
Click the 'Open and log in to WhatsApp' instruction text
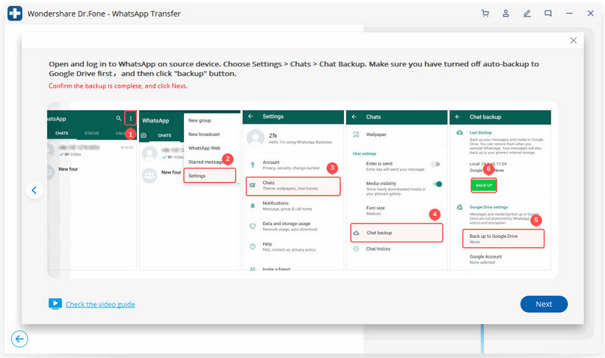(293, 69)
